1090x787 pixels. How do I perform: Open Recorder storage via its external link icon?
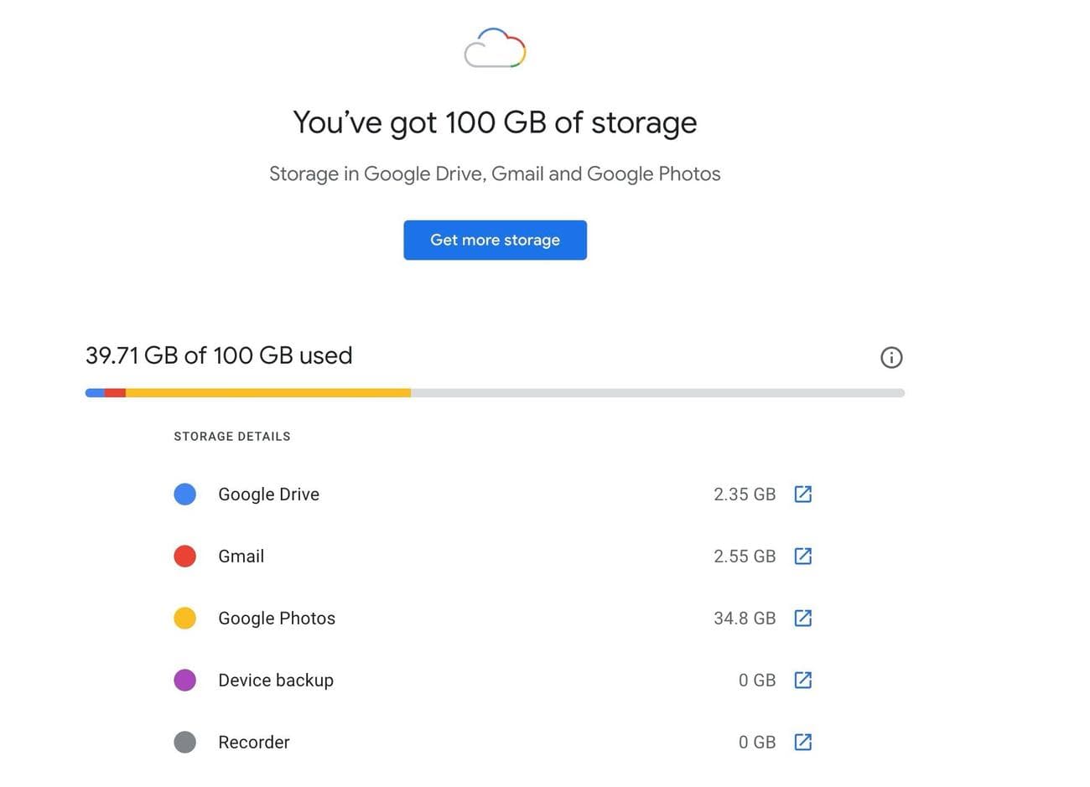803,742
